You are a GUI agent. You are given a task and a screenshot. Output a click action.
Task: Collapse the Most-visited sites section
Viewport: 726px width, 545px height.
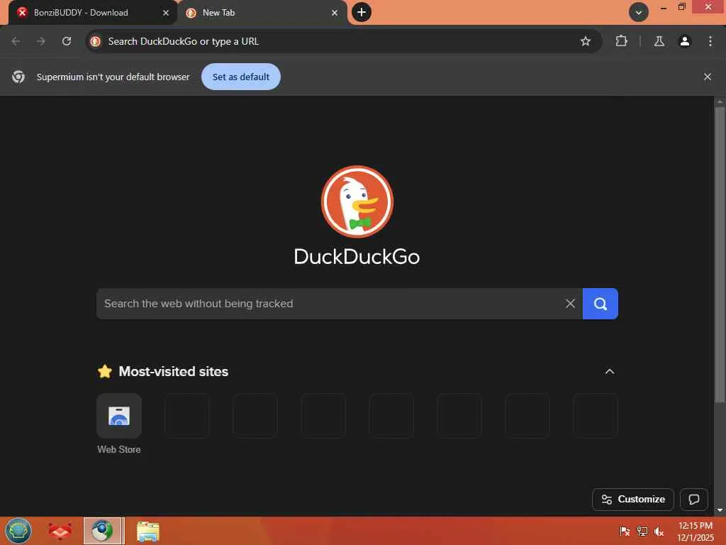610,372
